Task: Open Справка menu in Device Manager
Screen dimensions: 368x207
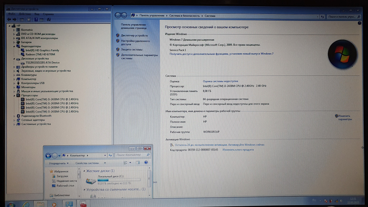Action: pos(48,14)
